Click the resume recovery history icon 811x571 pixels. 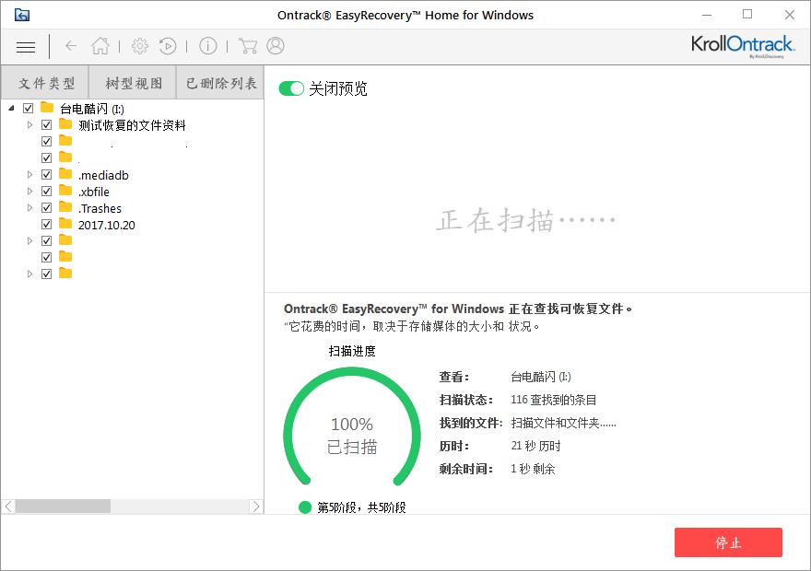click(168, 45)
